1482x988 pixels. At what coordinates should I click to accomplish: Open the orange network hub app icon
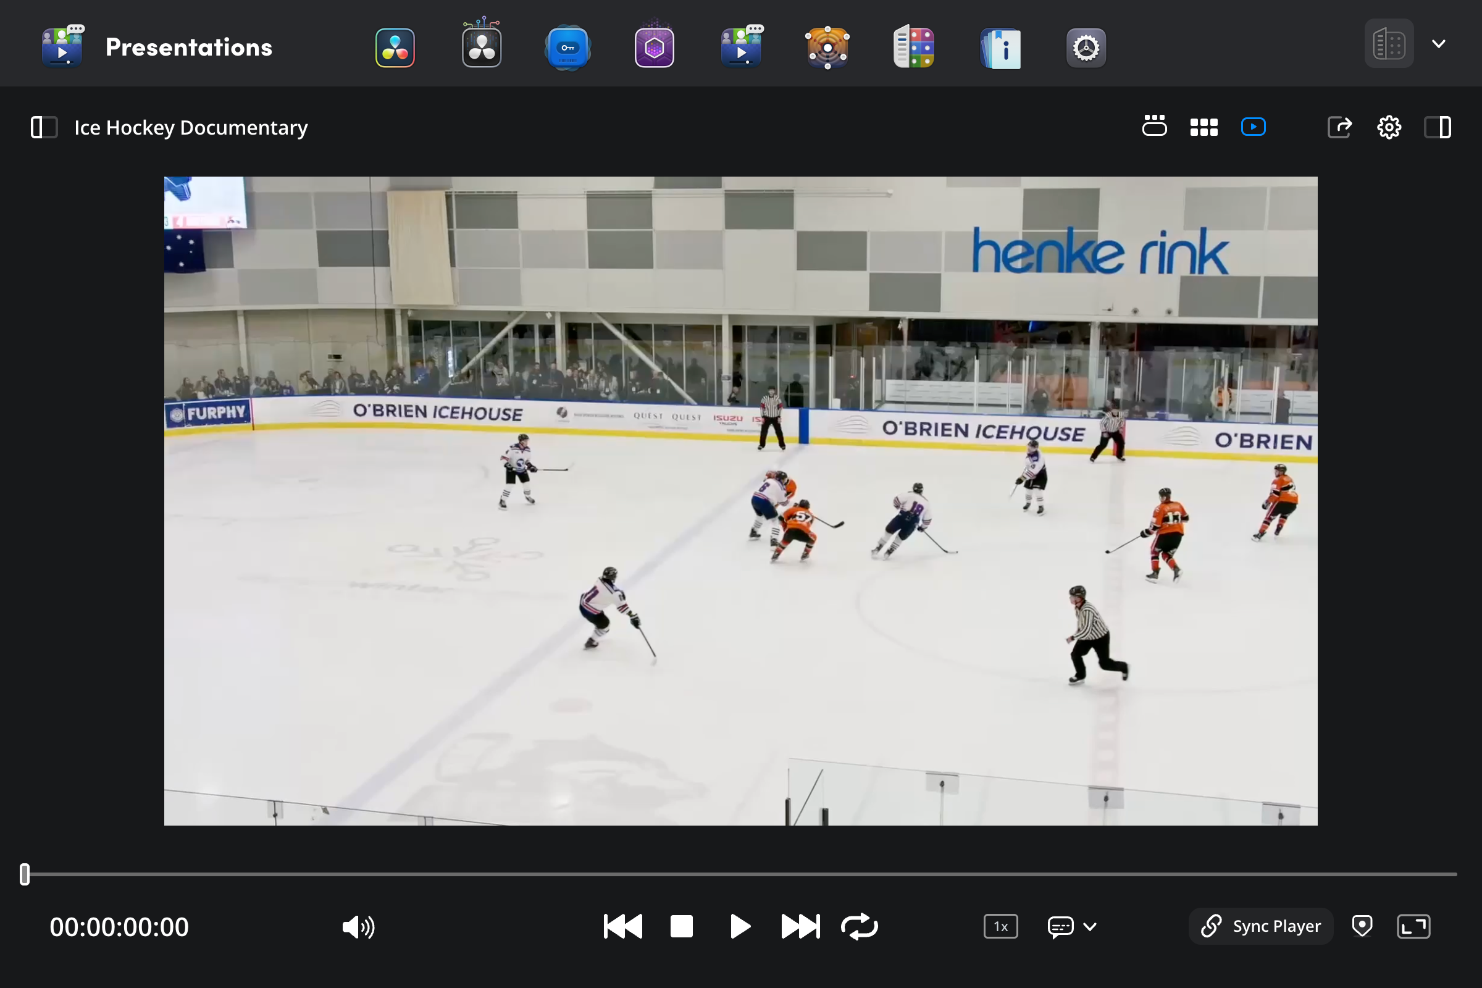(827, 48)
